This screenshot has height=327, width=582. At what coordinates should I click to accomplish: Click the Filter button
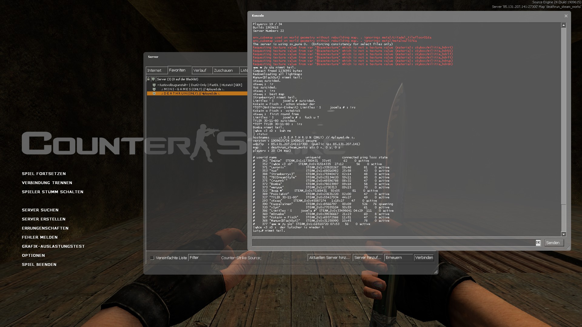point(204,258)
